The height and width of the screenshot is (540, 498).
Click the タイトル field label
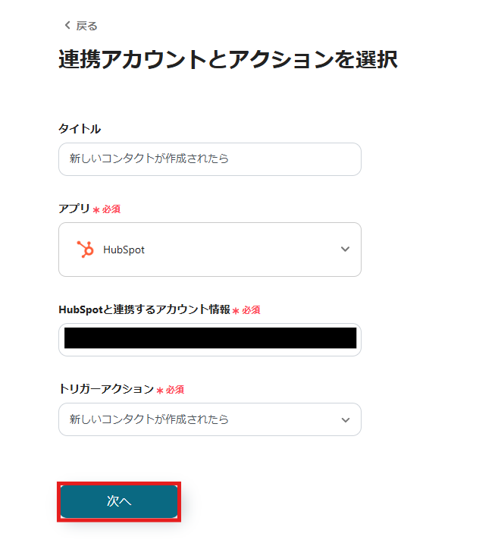80,129
